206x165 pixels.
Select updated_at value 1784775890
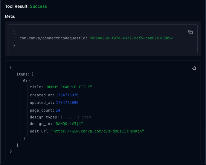point(67,103)
